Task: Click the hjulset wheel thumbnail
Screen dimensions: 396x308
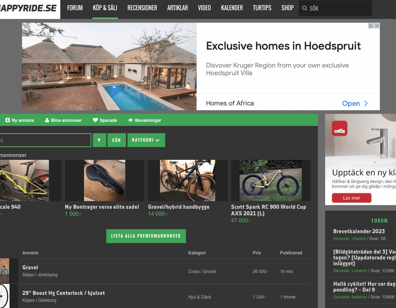Action: click(4, 296)
